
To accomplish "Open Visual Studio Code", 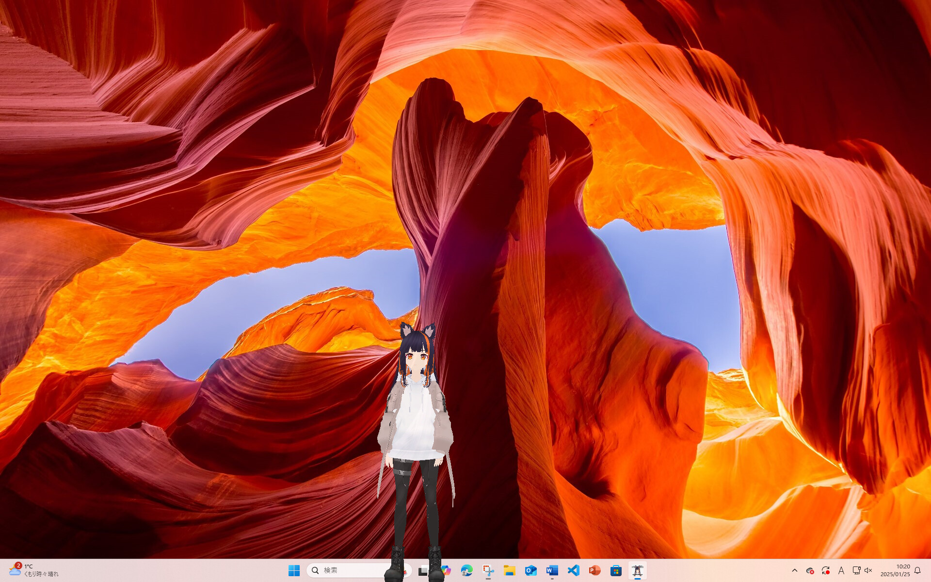I will point(574,571).
